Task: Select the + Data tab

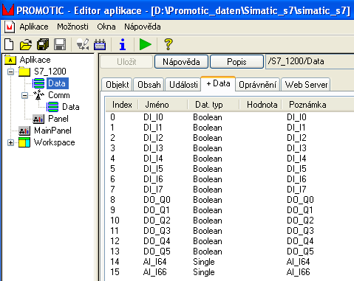Action: (x=218, y=83)
